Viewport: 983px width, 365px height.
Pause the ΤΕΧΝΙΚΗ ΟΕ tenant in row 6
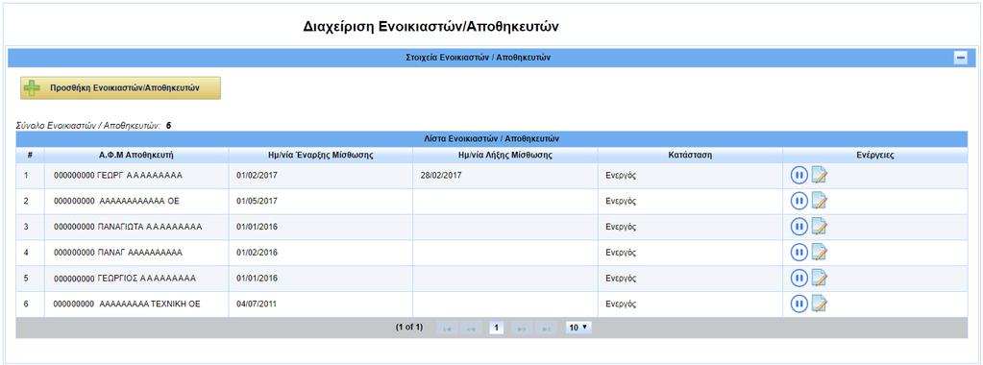[799, 304]
